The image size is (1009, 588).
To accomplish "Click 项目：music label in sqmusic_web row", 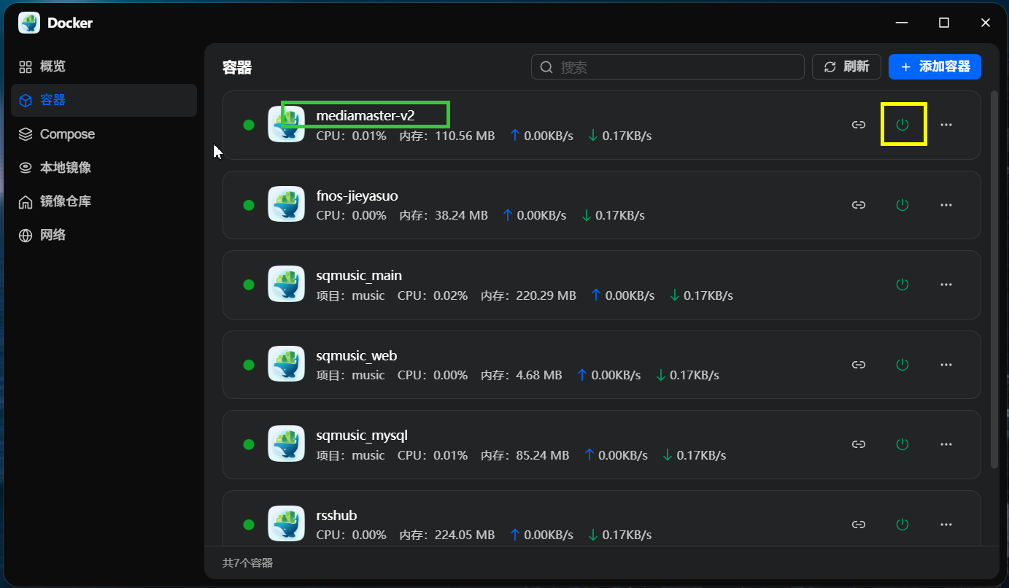I will pos(350,375).
